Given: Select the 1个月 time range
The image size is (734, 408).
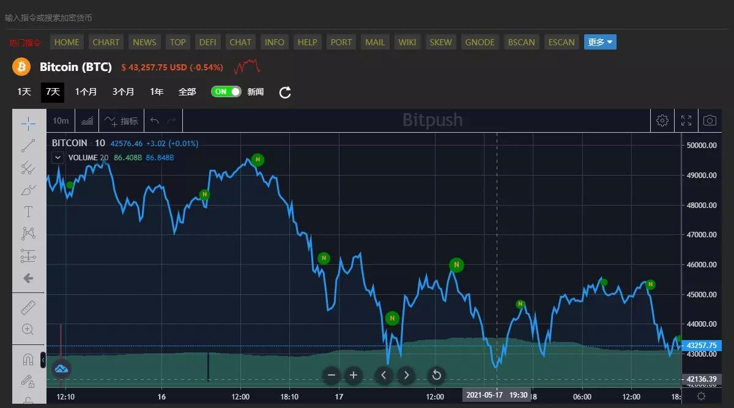Looking at the screenshot, I should [x=86, y=92].
